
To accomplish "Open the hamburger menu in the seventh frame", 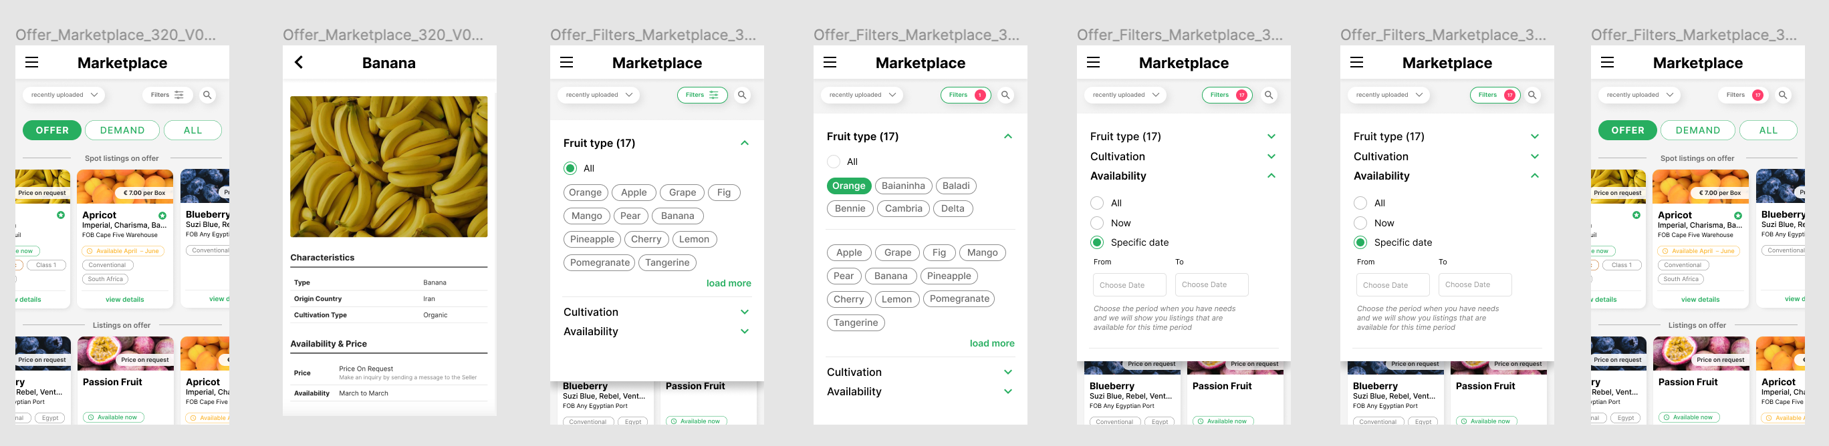I will 1608,62.
